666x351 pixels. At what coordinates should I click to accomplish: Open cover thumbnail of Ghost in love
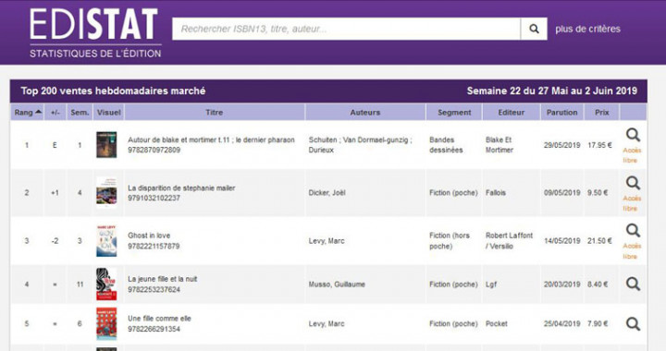coord(106,241)
